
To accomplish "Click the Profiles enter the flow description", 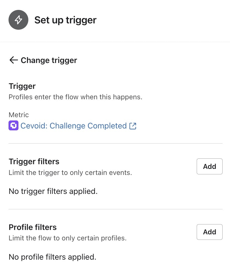I will pos(75,97).
